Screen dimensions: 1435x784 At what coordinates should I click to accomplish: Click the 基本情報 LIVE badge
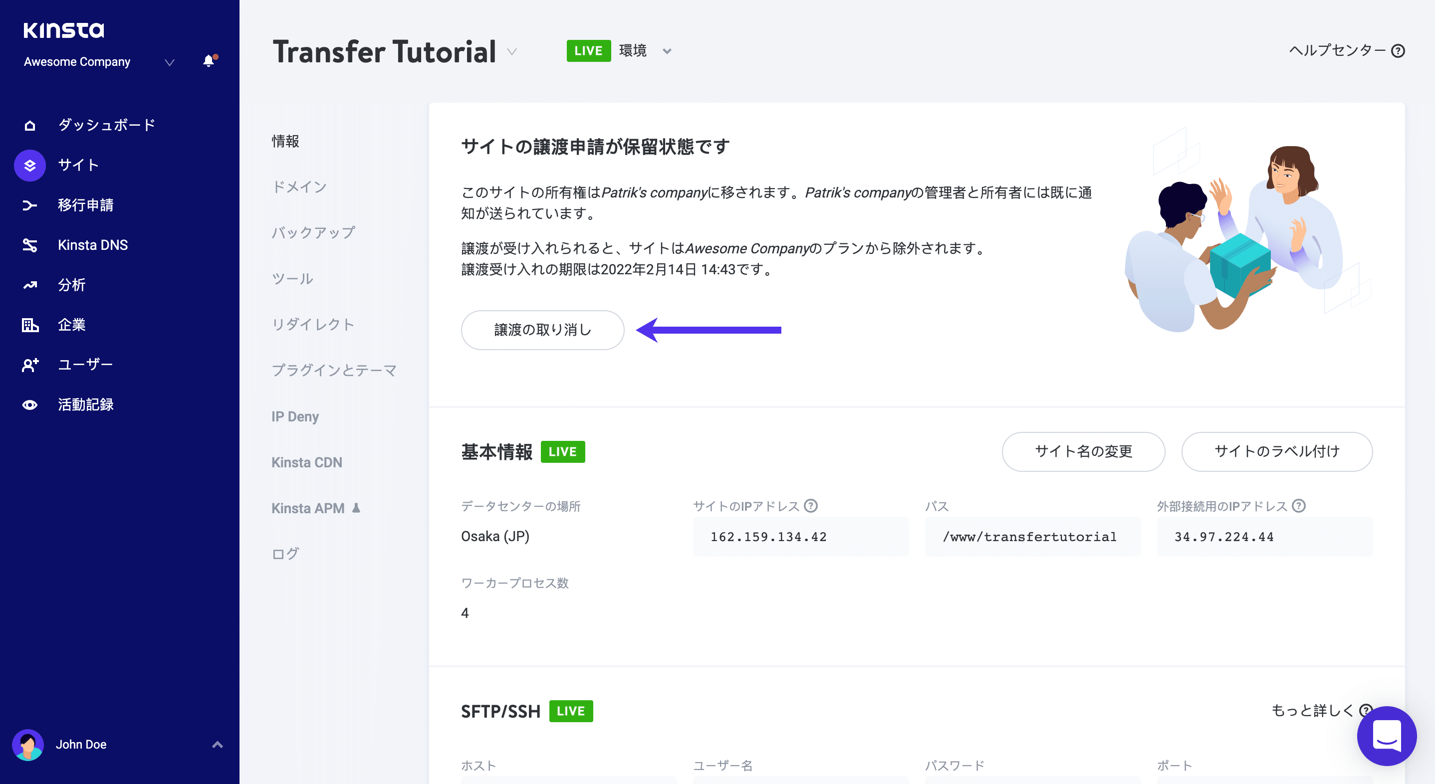563,451
